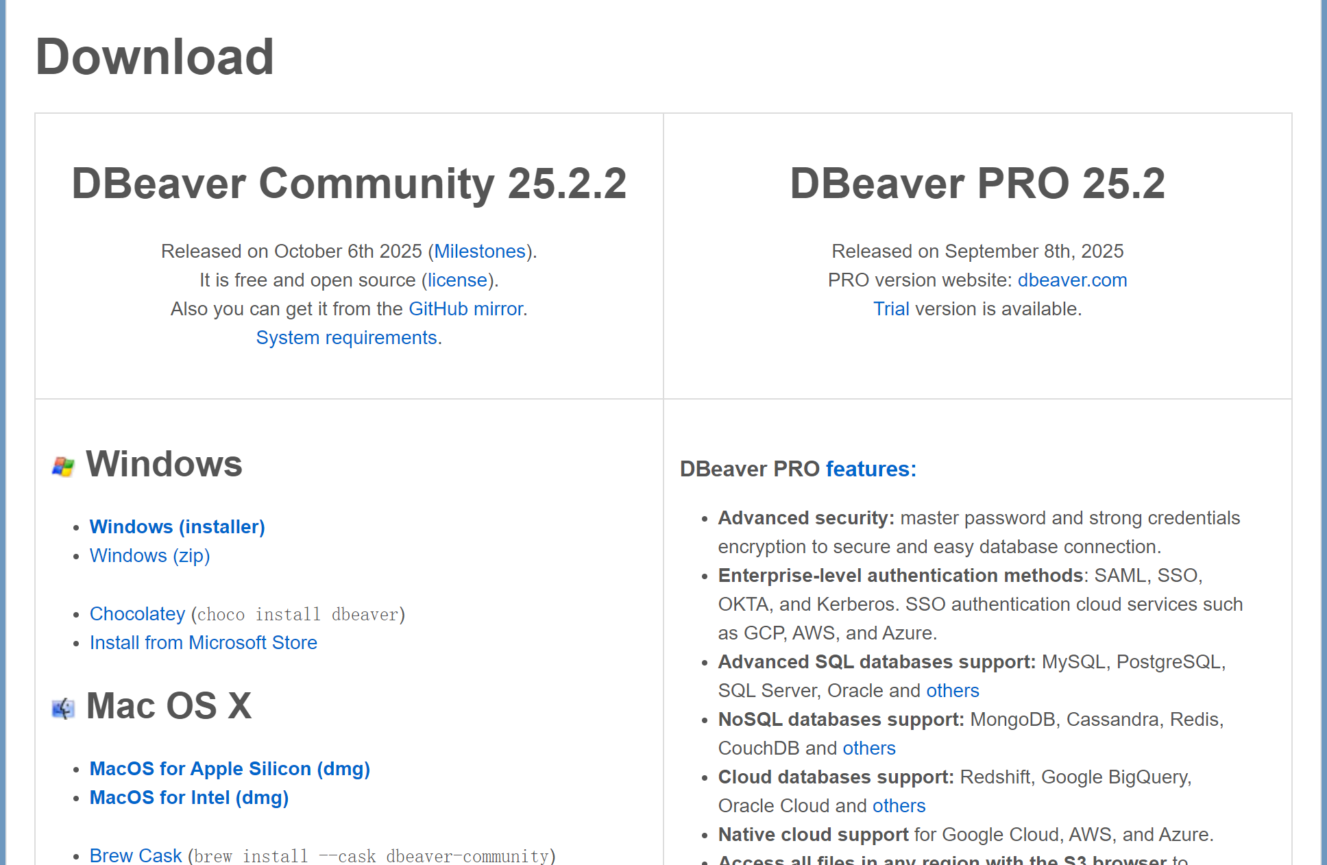
Task: Open the Trial version link
Action: click(890, 309)
